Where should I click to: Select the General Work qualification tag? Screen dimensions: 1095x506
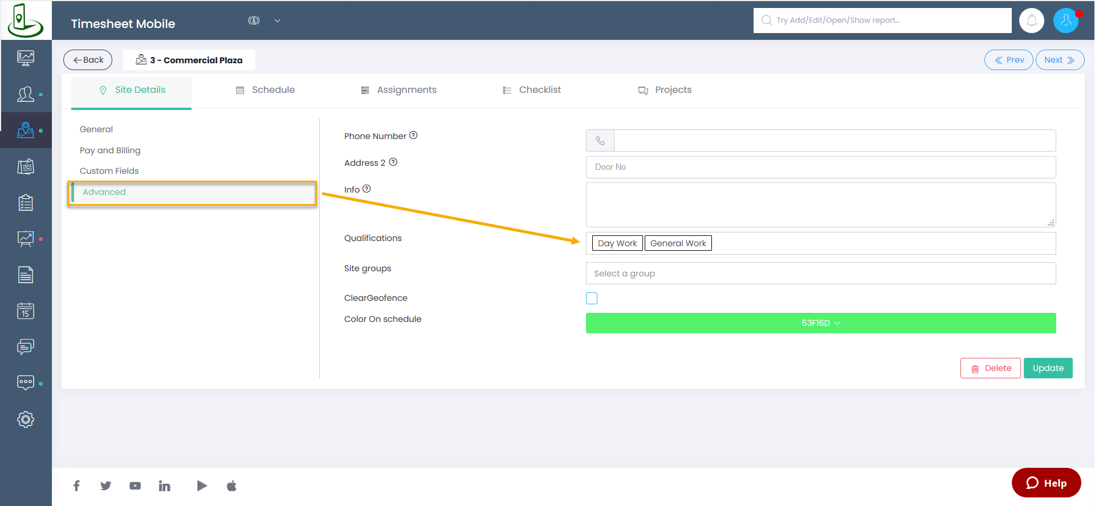point(678,243)
